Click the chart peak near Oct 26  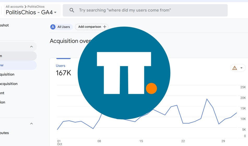click(207, 99)
